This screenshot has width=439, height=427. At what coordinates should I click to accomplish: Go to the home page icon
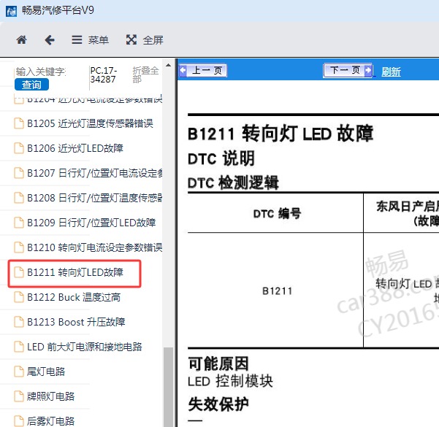(22, 40)
